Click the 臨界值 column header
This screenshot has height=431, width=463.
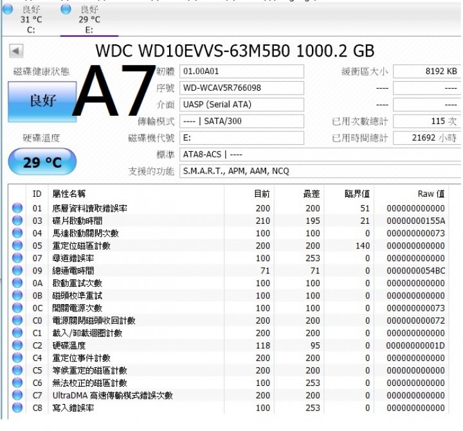(x=349, y=194)
